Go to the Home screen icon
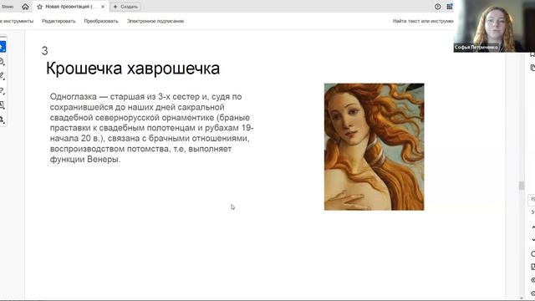The width and height of the screenshot is (535, 301). click(x=25, y=7)
